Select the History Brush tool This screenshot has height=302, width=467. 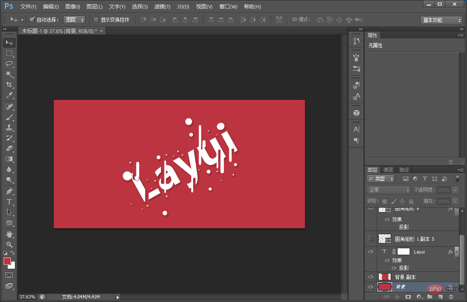(9, 138)
